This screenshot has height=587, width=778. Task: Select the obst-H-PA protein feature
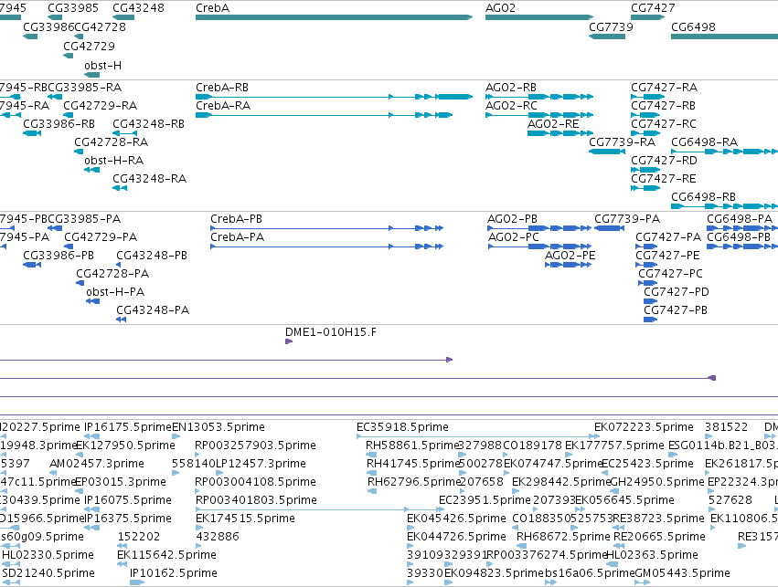click(92, 301)
